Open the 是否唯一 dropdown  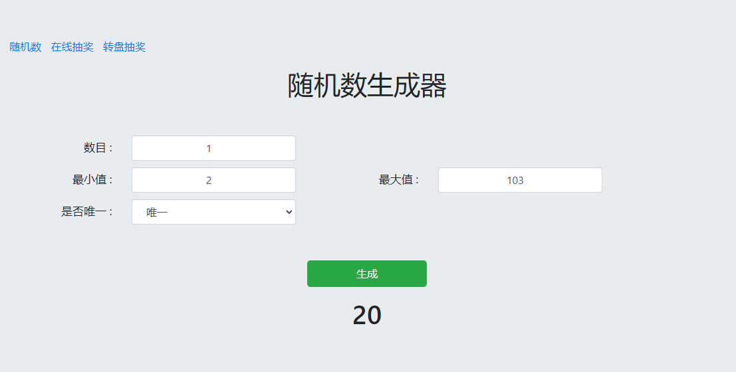[213, 212]
